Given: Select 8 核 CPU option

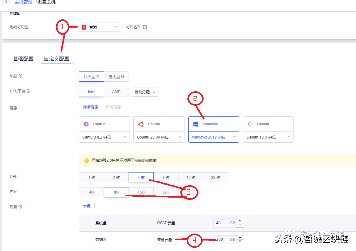Looking at the screenshot, I should pos(166,177).
